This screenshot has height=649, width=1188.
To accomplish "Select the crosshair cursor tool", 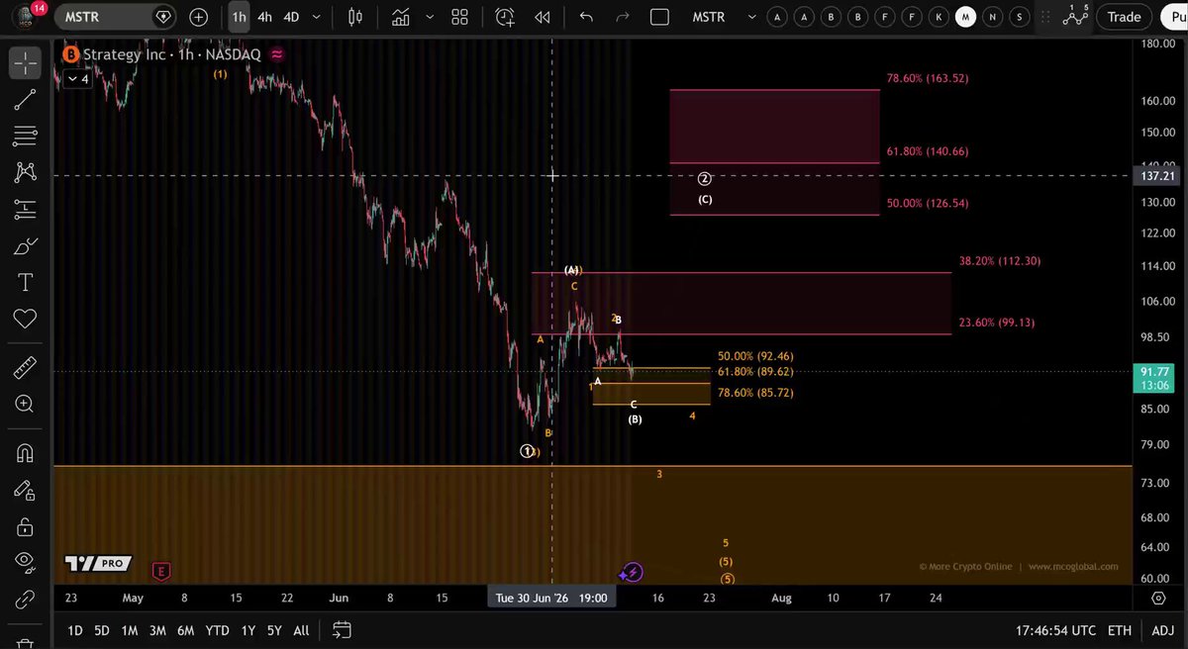I will pos(25,63).
